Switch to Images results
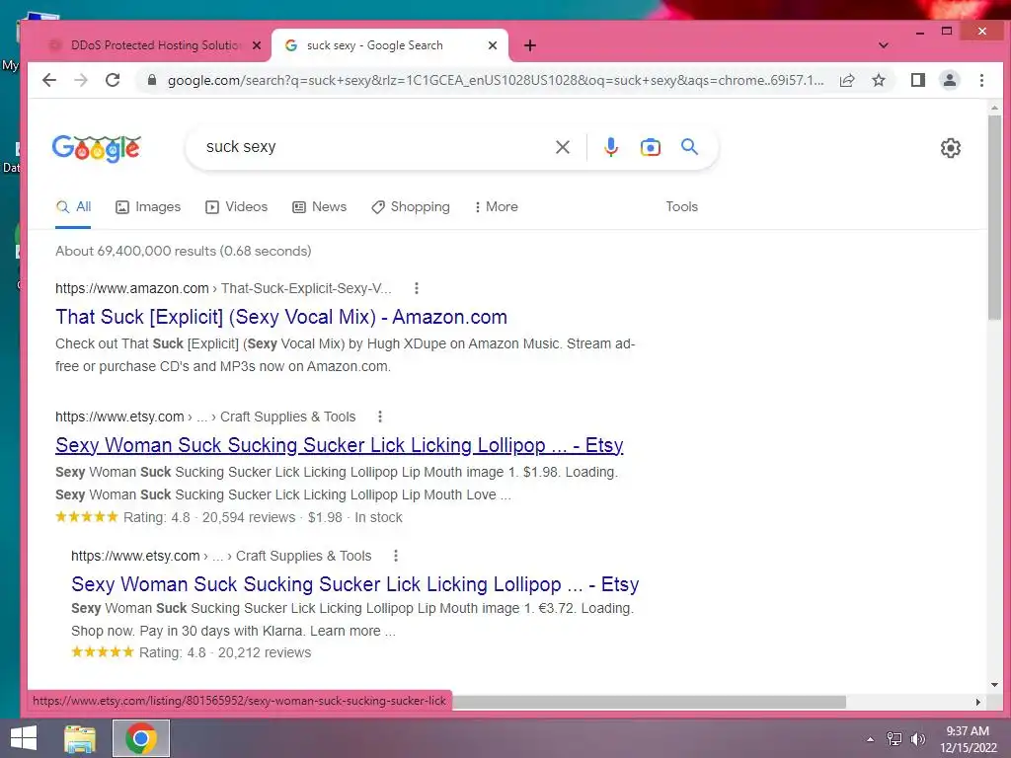This screenshot has width=1011, height=758. click(x=148, y=207)
